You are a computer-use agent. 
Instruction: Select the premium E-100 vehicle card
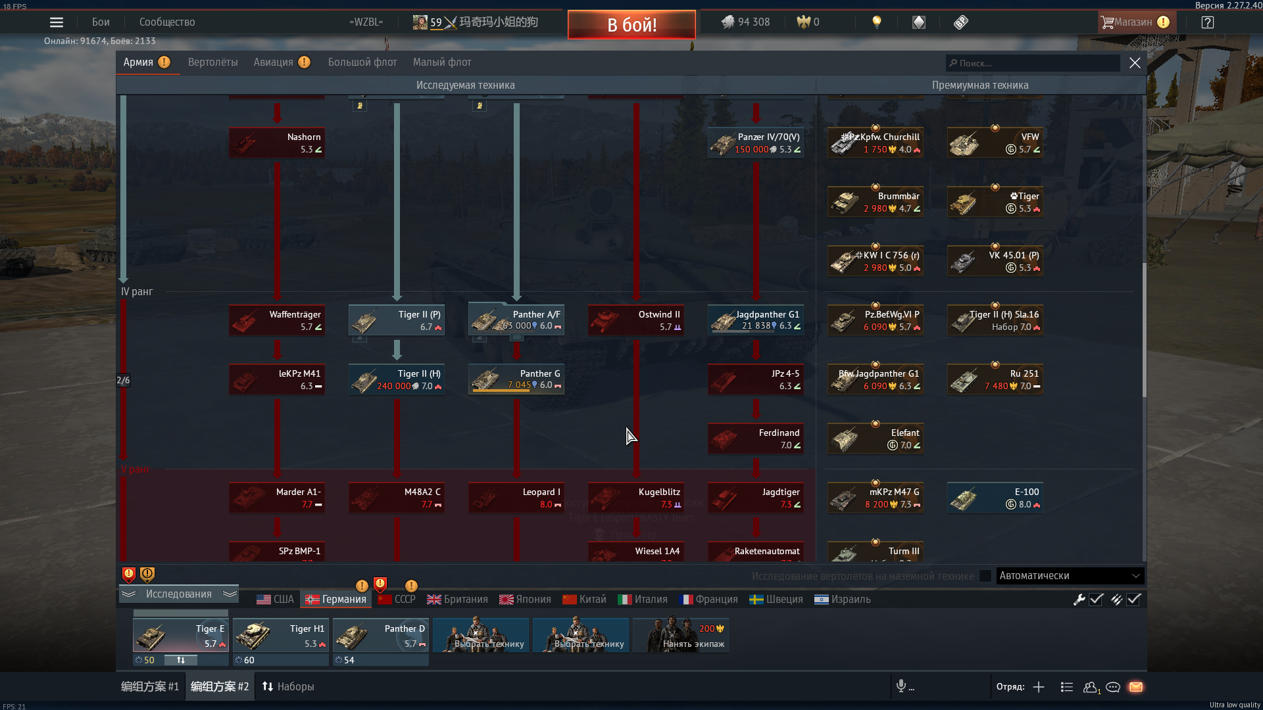[995, 498]
